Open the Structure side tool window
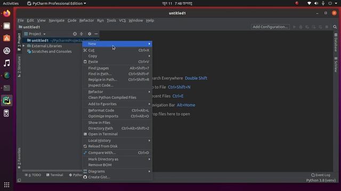Viewport: 341px width, 191px height. tap(19, 67)
